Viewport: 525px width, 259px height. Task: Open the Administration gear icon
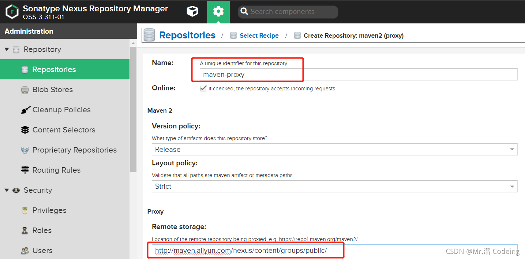click(x=218, y=12)
